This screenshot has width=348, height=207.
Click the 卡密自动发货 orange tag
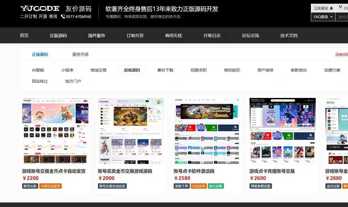coord(50,186)
